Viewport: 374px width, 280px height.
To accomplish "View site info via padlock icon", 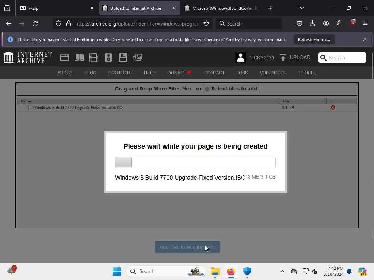I will [69, 24].
